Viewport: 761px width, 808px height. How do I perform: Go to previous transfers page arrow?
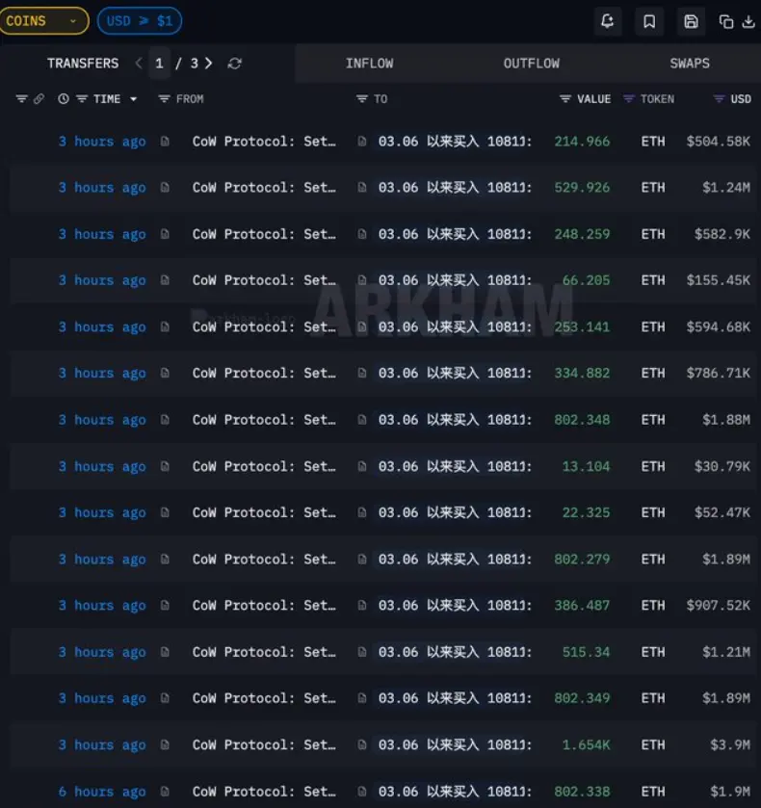[x=138, y=64]
